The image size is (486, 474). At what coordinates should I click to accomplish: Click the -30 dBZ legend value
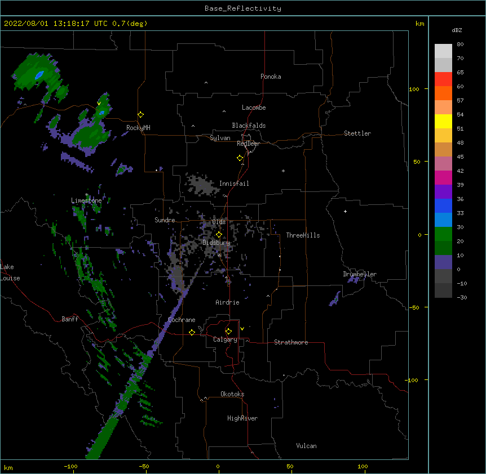point(462,297)
